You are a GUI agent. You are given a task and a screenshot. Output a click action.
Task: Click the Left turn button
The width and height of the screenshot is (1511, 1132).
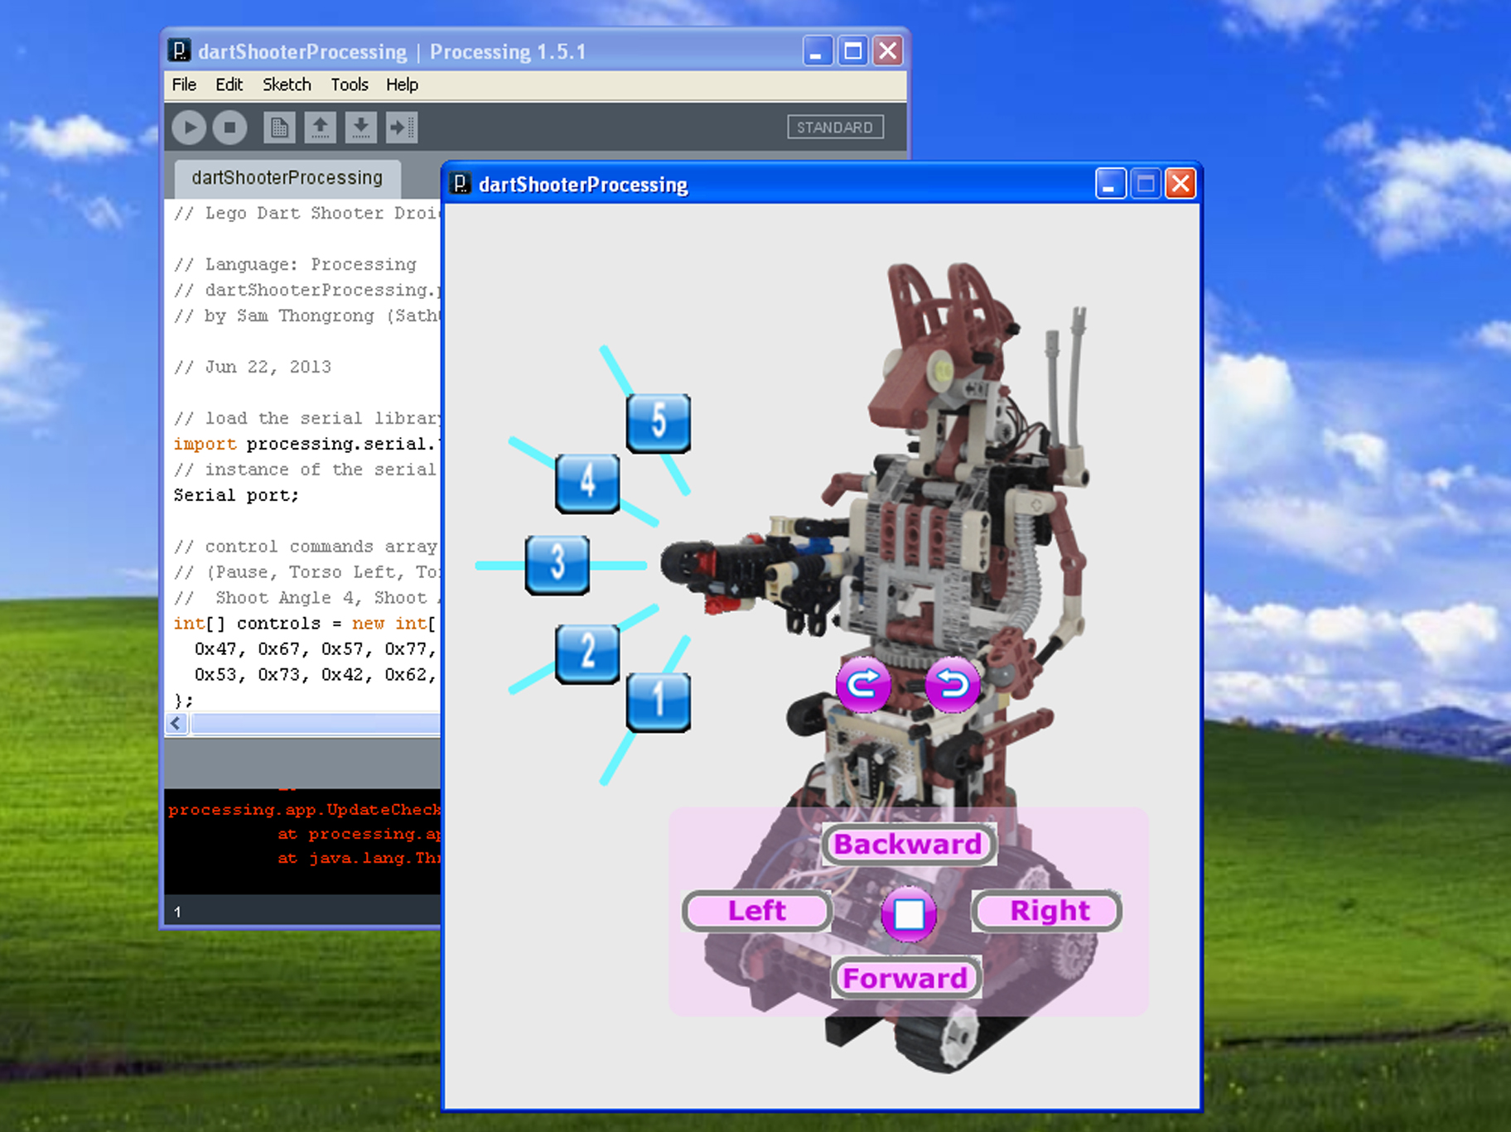pyautogui.click(x=757, y=911)
